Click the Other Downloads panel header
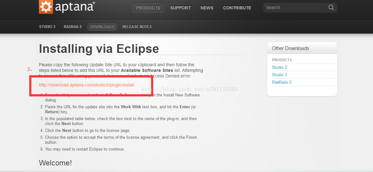 [x=302, y=48]
